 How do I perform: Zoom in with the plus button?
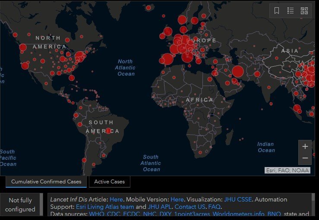coord(305,146)
